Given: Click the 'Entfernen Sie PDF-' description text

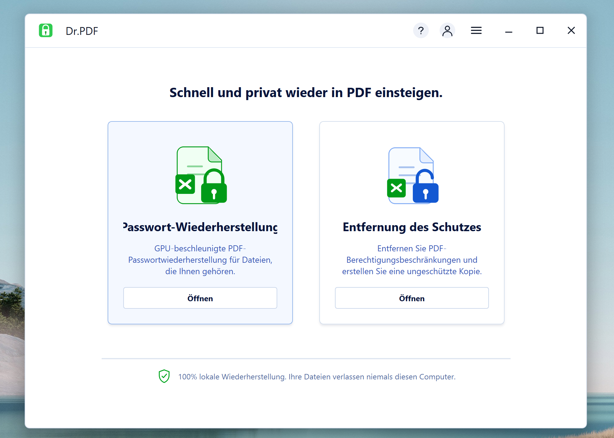Looking at the screenshot, I should click(x=412, y=260).
